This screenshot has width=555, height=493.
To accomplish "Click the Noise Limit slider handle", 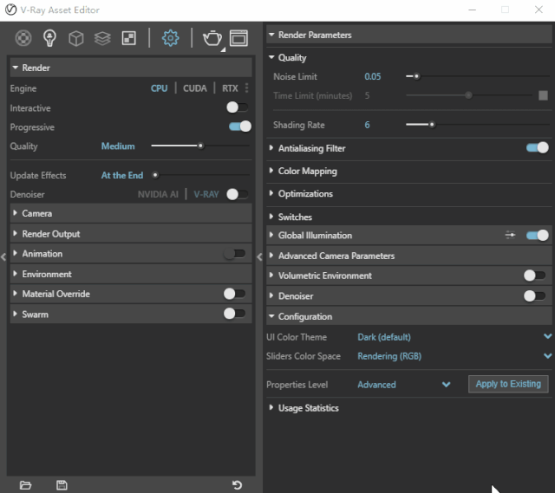I will point(416,76).
